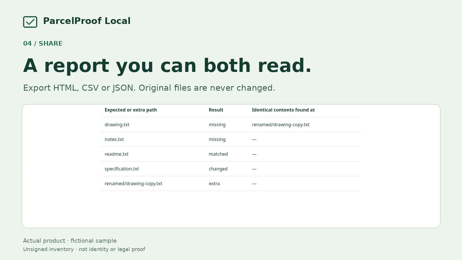
Task: Click the ParcelProof Local brand name
Action: tap(87, 21)
